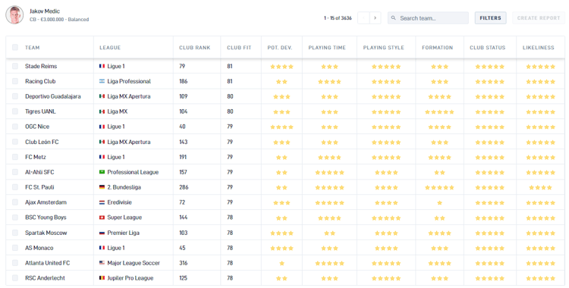Click Al-Ahli SFC five-star playing time rating

(329, 173)
